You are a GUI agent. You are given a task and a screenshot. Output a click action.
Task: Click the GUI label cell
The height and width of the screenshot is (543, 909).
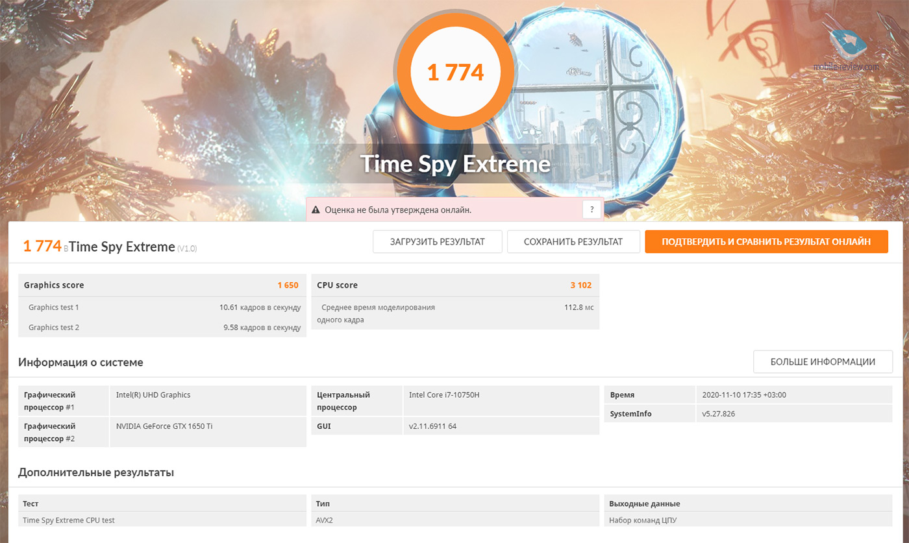point(357,426)
